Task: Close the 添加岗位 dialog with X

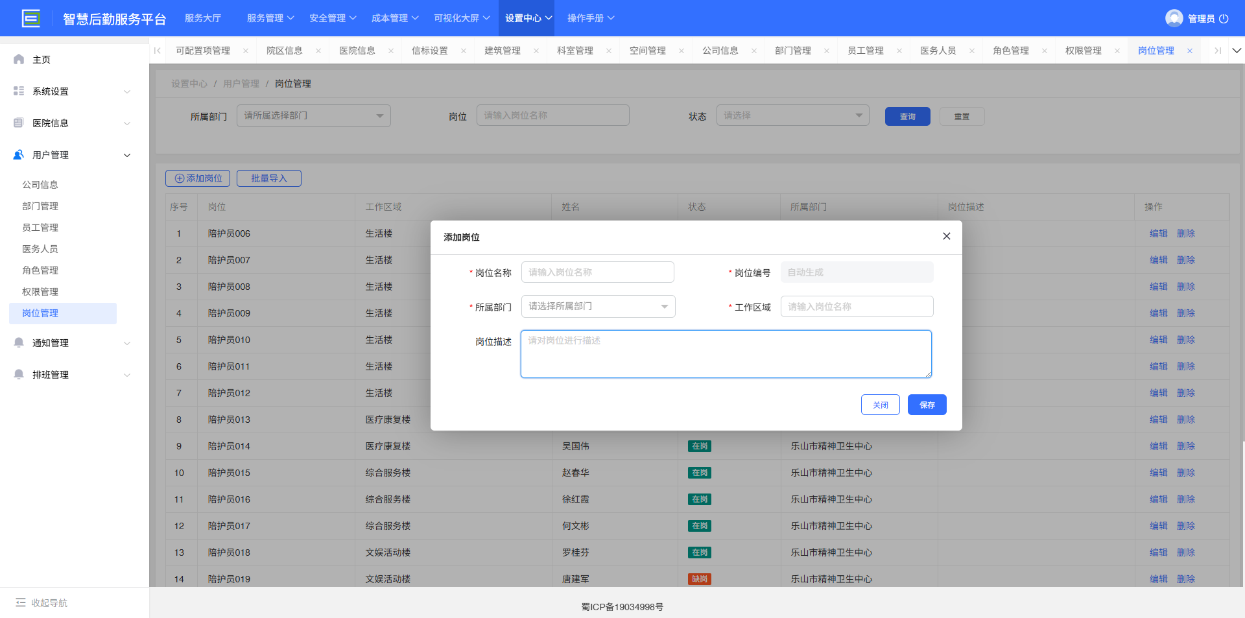Action: pyautogui.click(x=947, y=236)
